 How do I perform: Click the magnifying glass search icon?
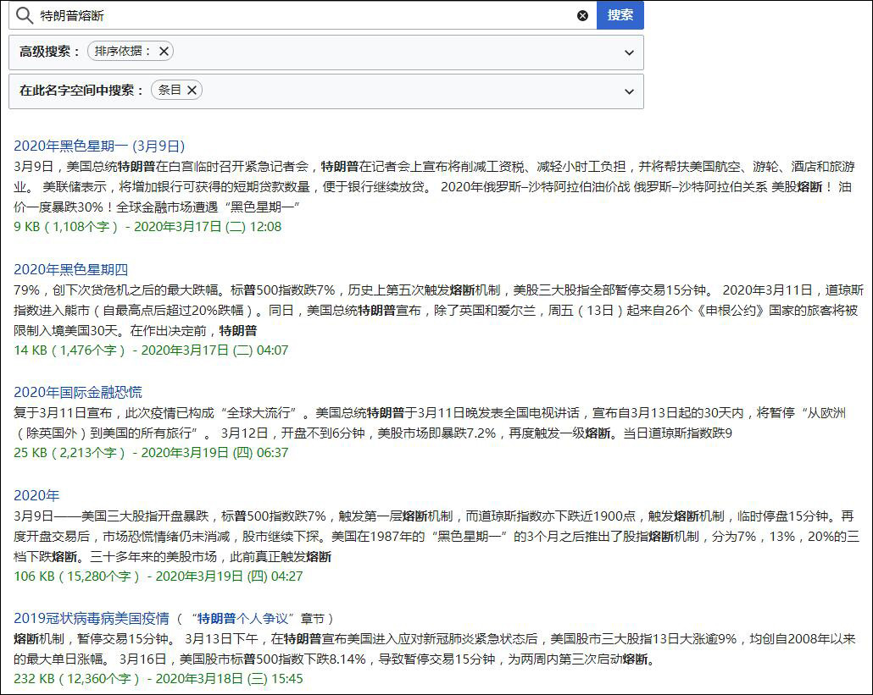(25, 15)
